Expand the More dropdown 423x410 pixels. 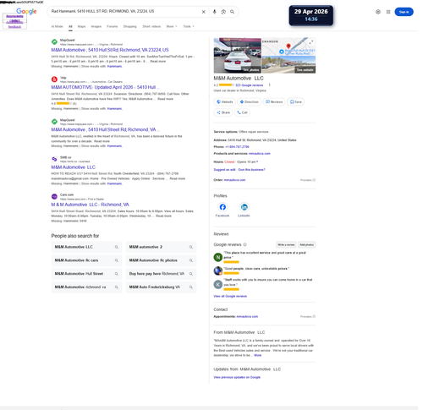(x=172, y=26)
